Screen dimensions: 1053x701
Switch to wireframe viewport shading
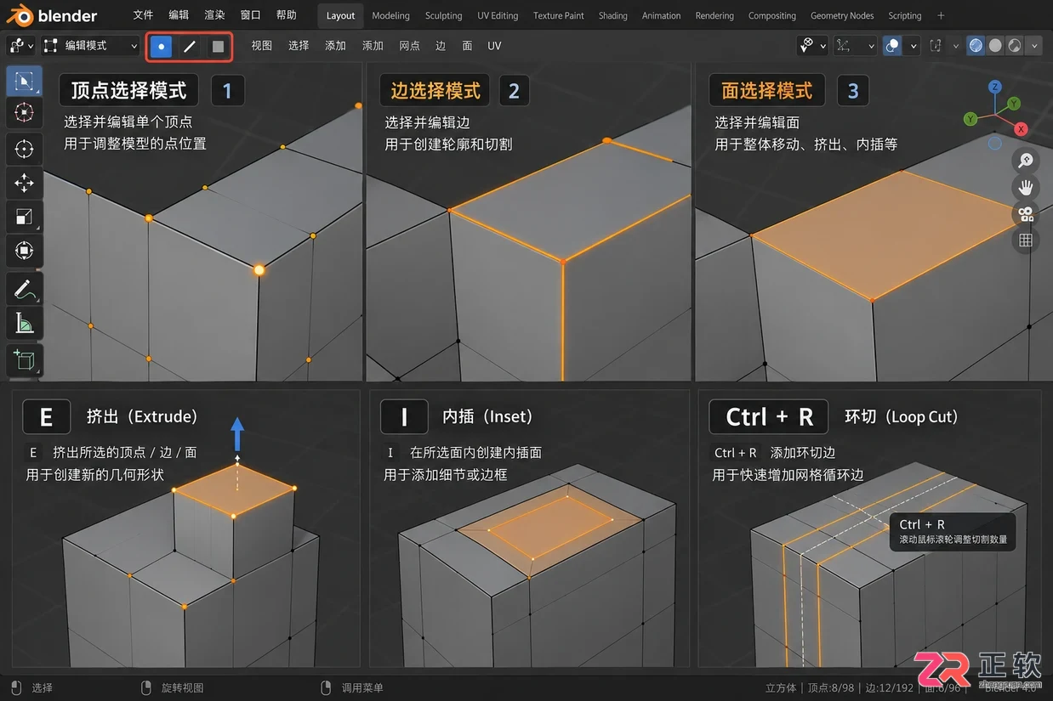click(x=976, y=46)
